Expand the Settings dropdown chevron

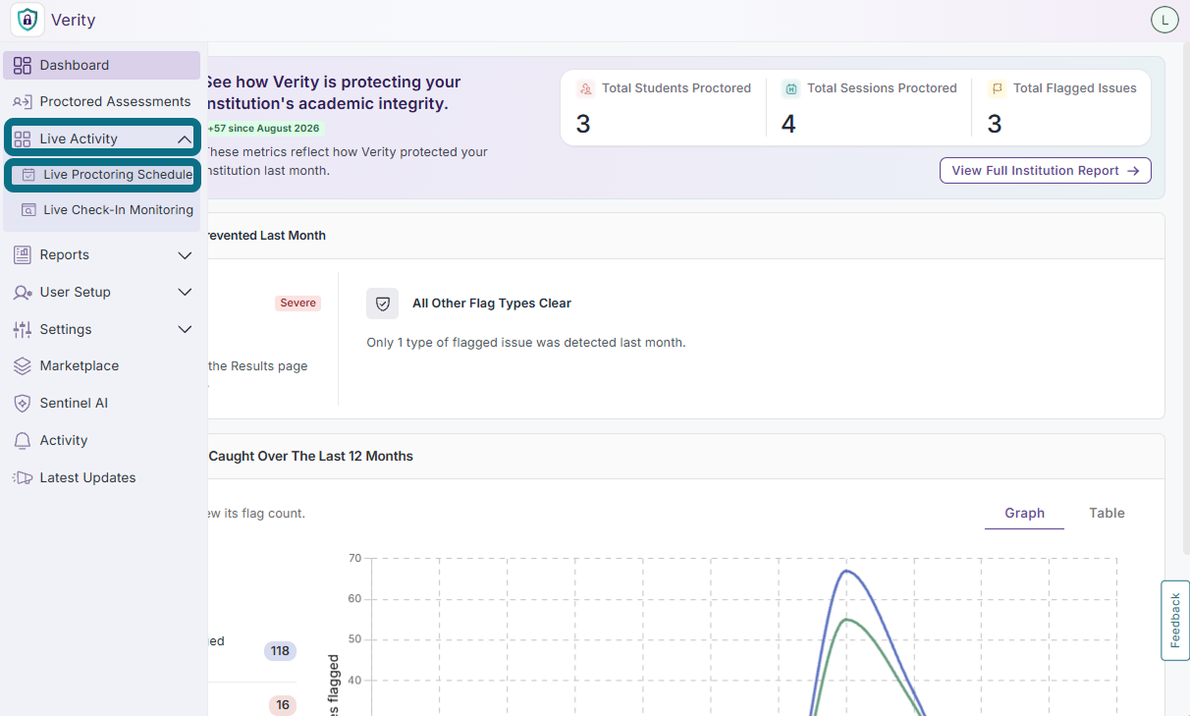coord(185,330)
